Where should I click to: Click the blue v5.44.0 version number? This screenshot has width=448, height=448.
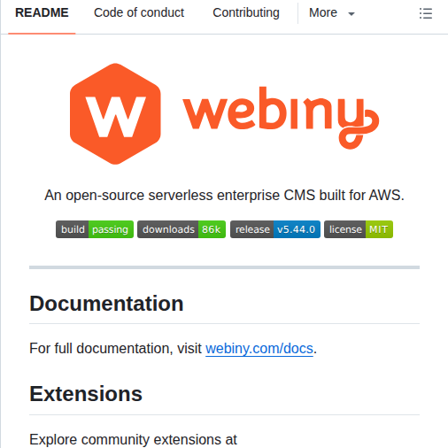[x=297, y=229]
